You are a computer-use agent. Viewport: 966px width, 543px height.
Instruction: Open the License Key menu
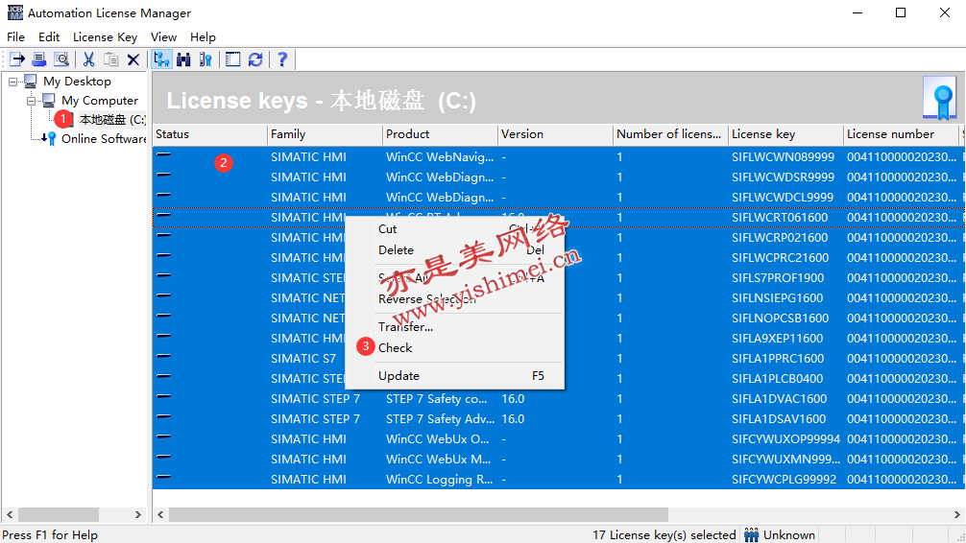(x=105, y=37)
